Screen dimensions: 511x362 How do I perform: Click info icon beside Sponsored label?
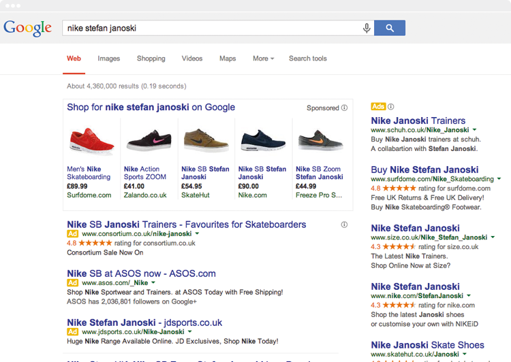coord(344,108)
